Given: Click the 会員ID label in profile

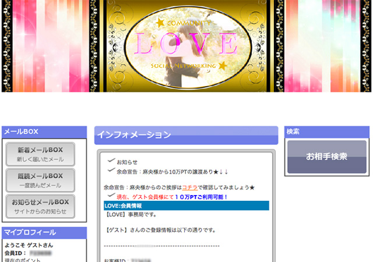Looking at the screenshot, I should tap(15, 253).
